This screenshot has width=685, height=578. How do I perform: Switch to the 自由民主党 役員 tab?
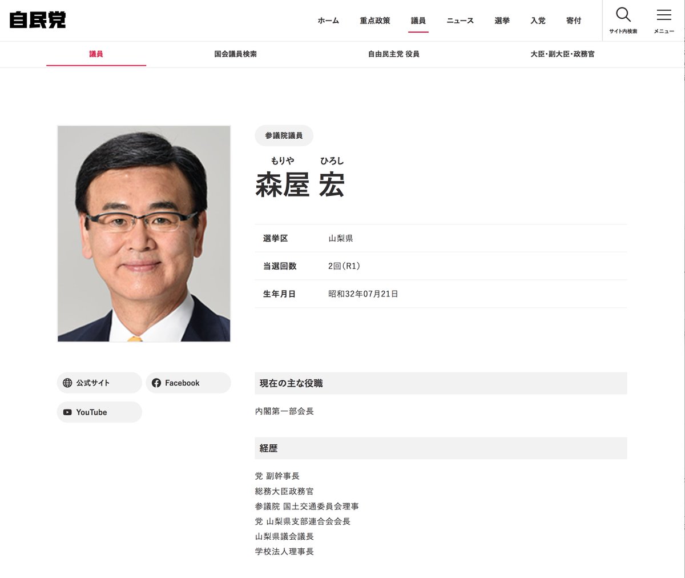coord(394,54)
